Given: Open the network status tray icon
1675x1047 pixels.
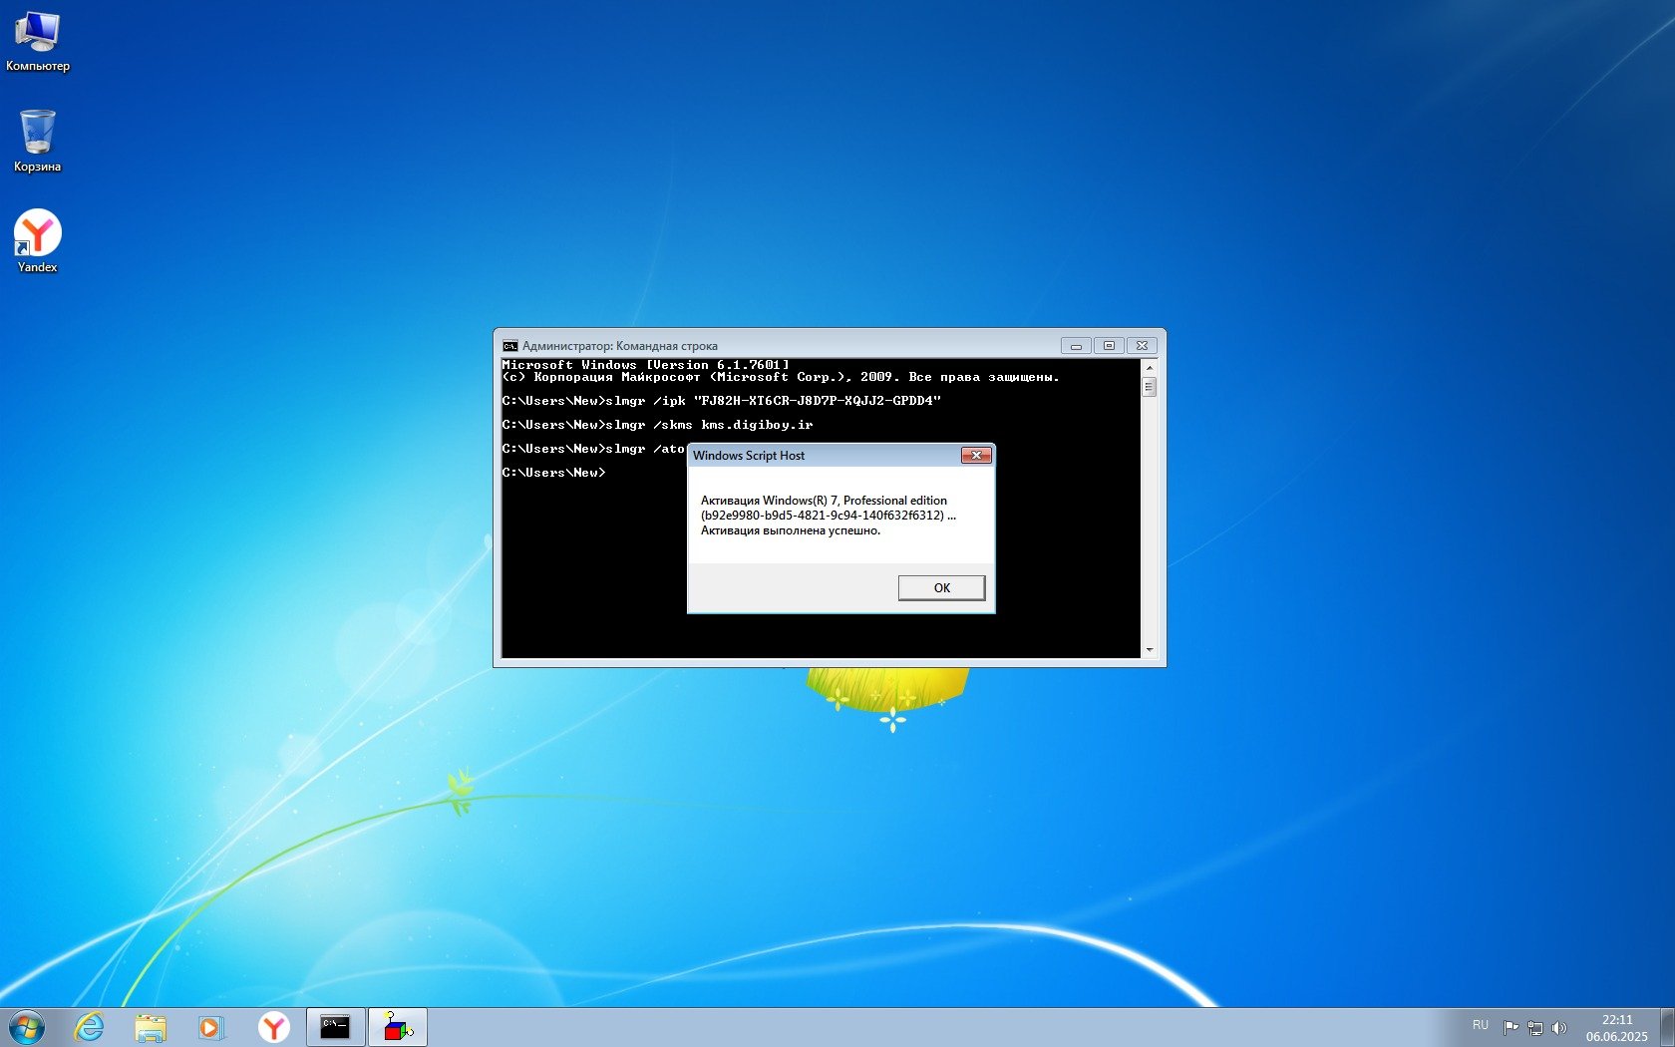Looking at the screenshot, I should pyautogui.click(x=1535, y=1027).
